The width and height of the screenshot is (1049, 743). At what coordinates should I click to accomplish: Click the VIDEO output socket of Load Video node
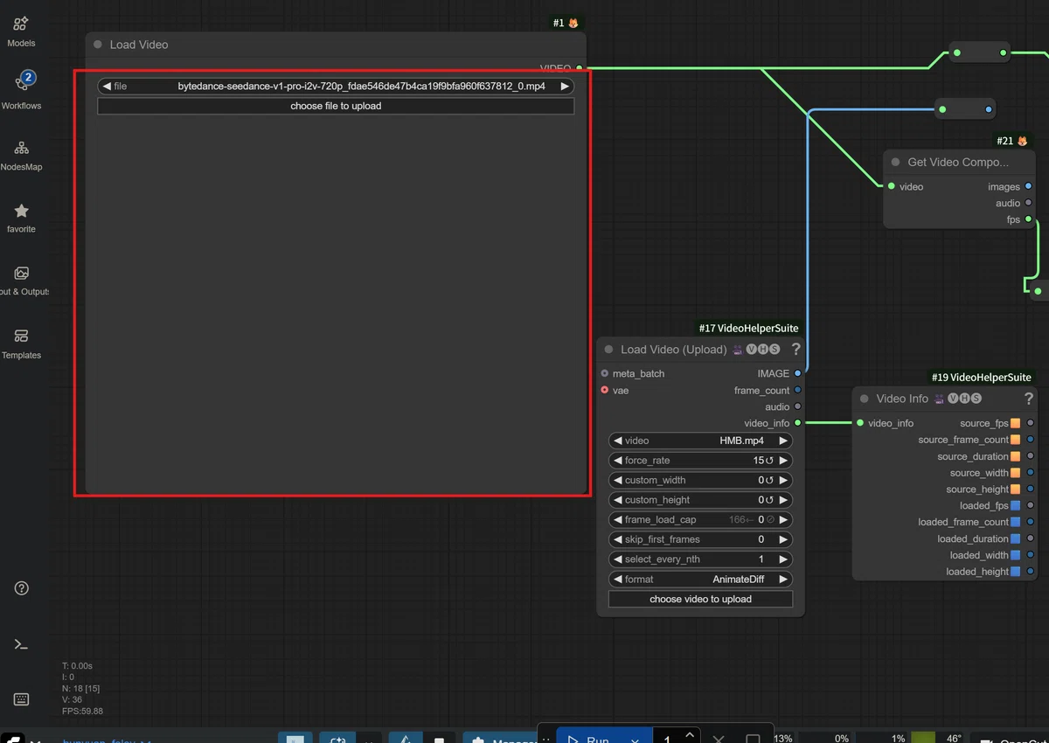[x=579, y=68]
